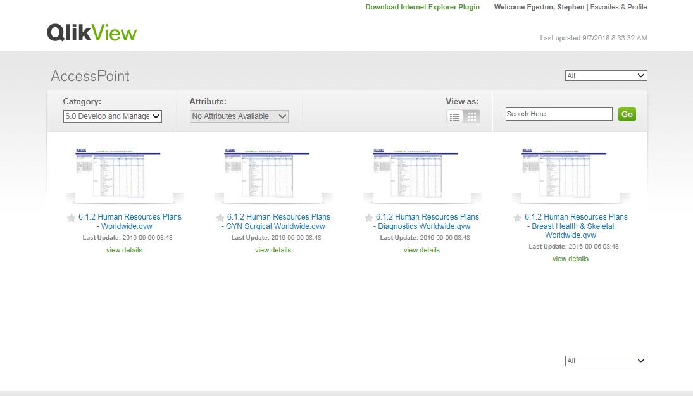Expand the top All filter dropdown
This screenshot has width=693, height=396.
click(606, 75)
